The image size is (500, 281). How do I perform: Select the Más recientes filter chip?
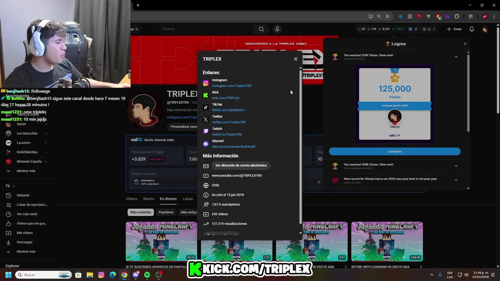click(141, 212)
